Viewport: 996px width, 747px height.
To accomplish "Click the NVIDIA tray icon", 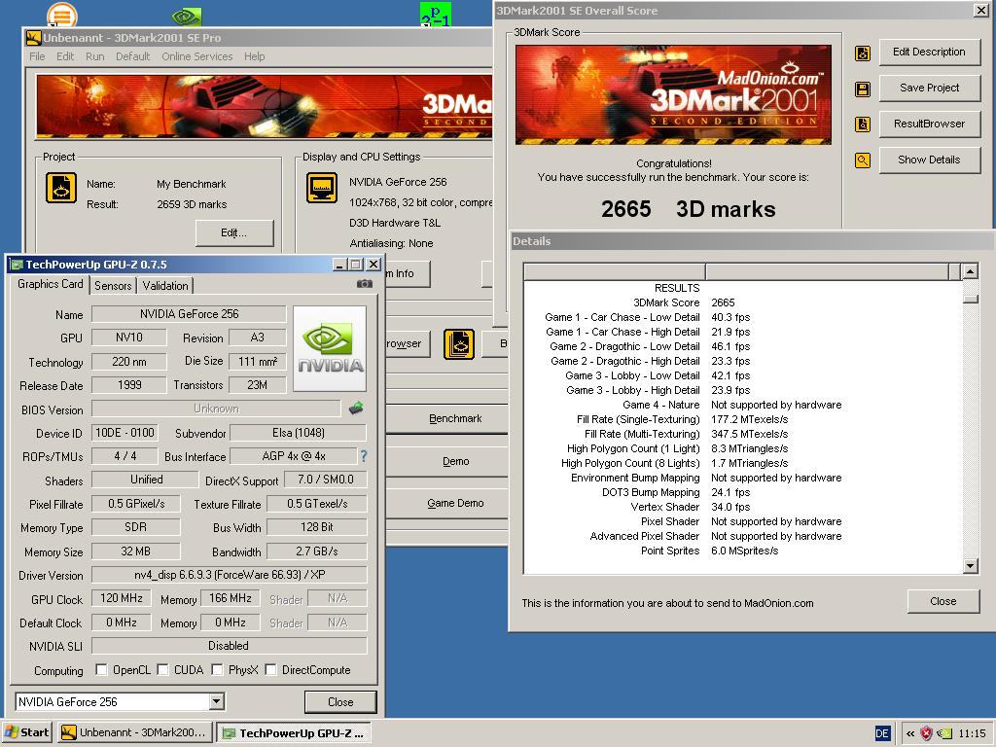I will [x=944, y=733].
